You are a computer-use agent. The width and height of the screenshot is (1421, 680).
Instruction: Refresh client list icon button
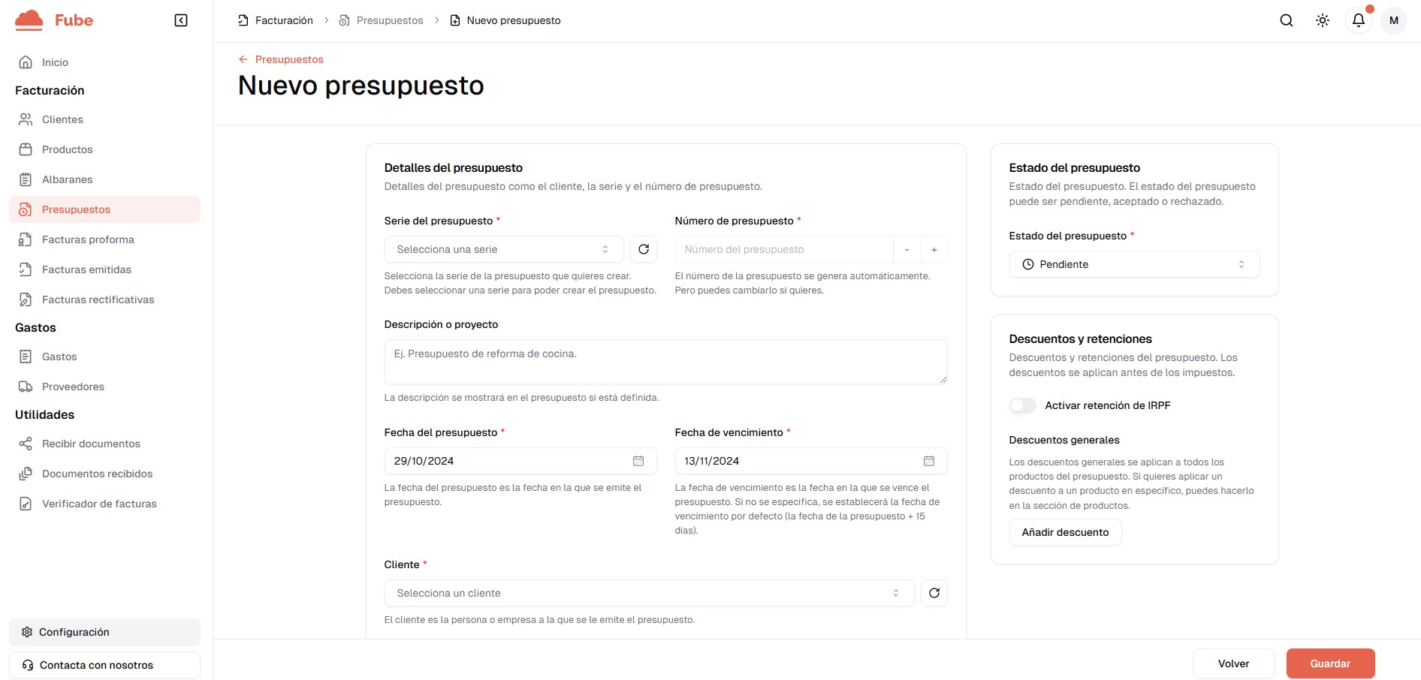(x=934, y=593)
